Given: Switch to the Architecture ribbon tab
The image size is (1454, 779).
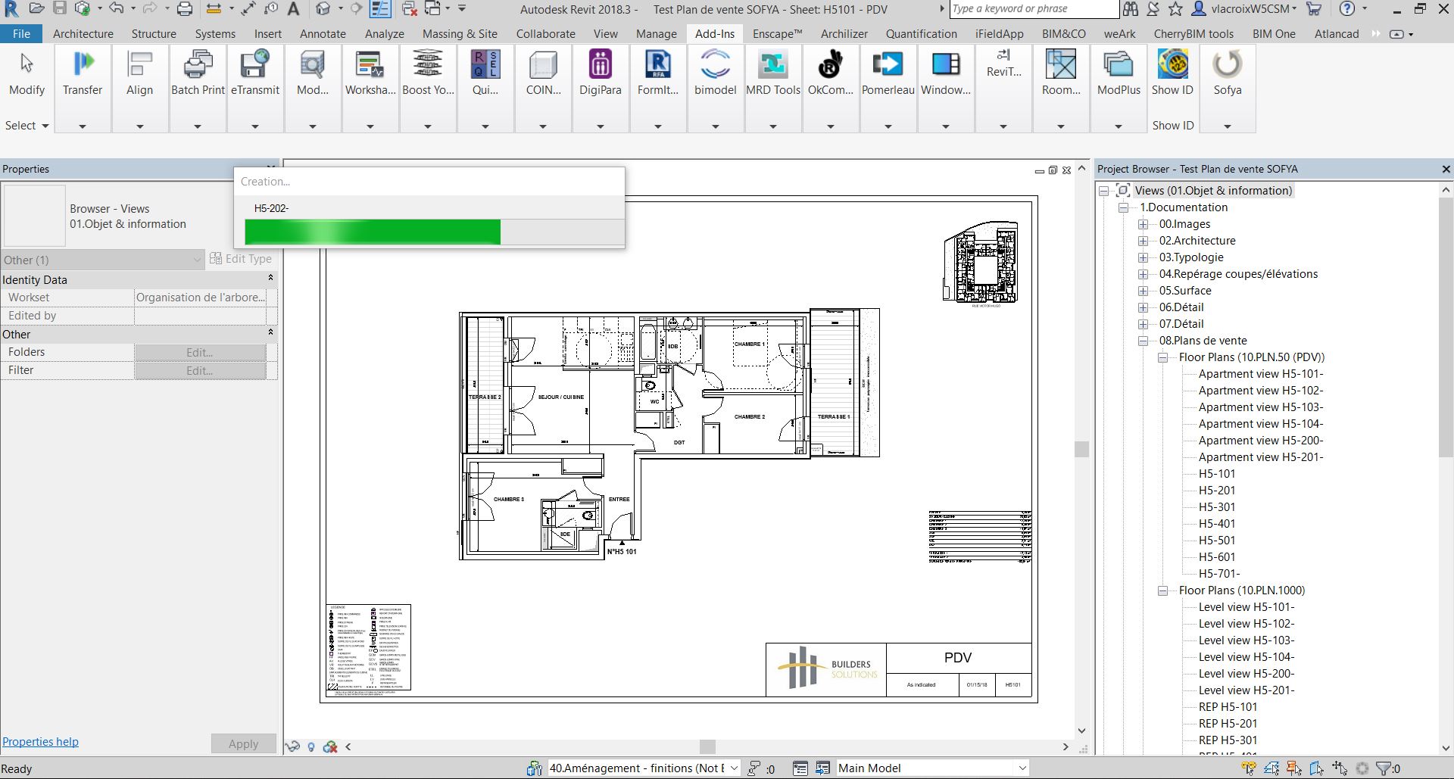Looking at the screenshot, I should [x=83, y=34].
